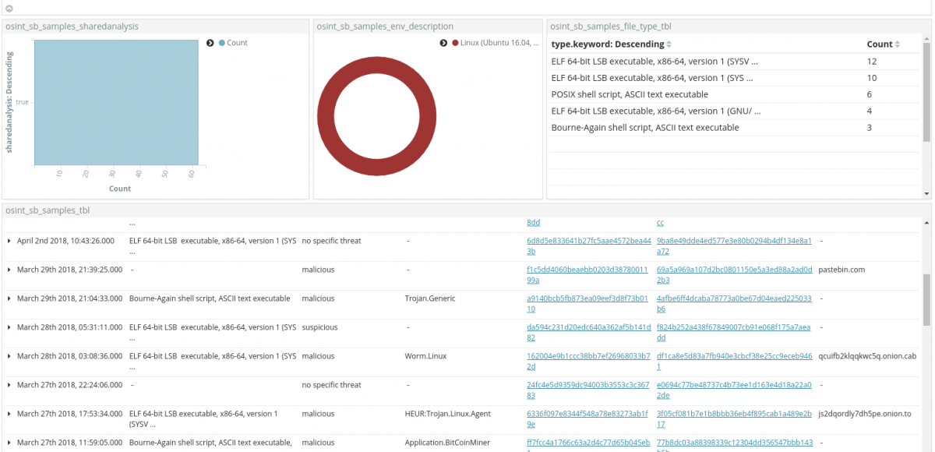The image size is (935, 452).
Task: Click the js2dqordly7dh5pe.onion.to domain cell
Action: pos(865,414)
